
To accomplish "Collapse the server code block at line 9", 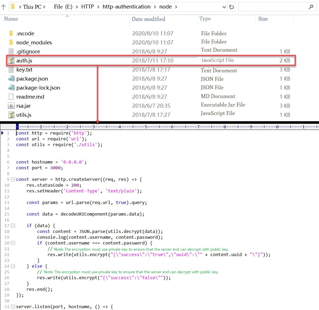I will tap(13, 179).
